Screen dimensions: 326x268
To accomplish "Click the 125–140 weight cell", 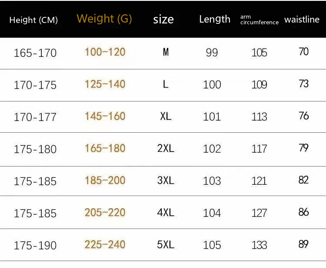I will [105, 84].
